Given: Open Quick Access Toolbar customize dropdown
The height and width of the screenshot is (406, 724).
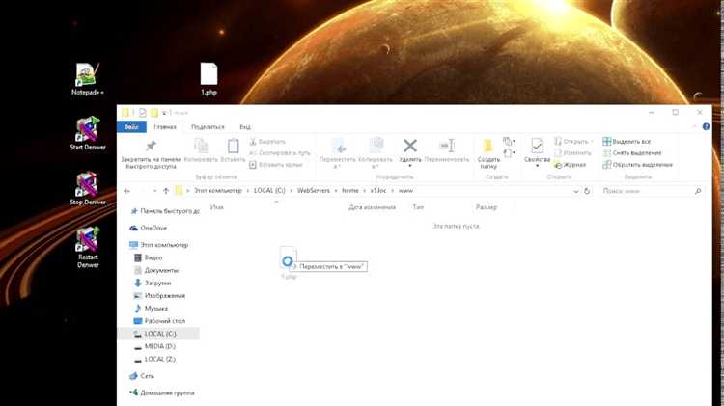Looking at the screenshot, I should (164, 113).
